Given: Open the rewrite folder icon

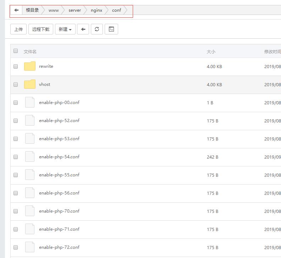Looking at the screenshot, I should pos(30,66).
